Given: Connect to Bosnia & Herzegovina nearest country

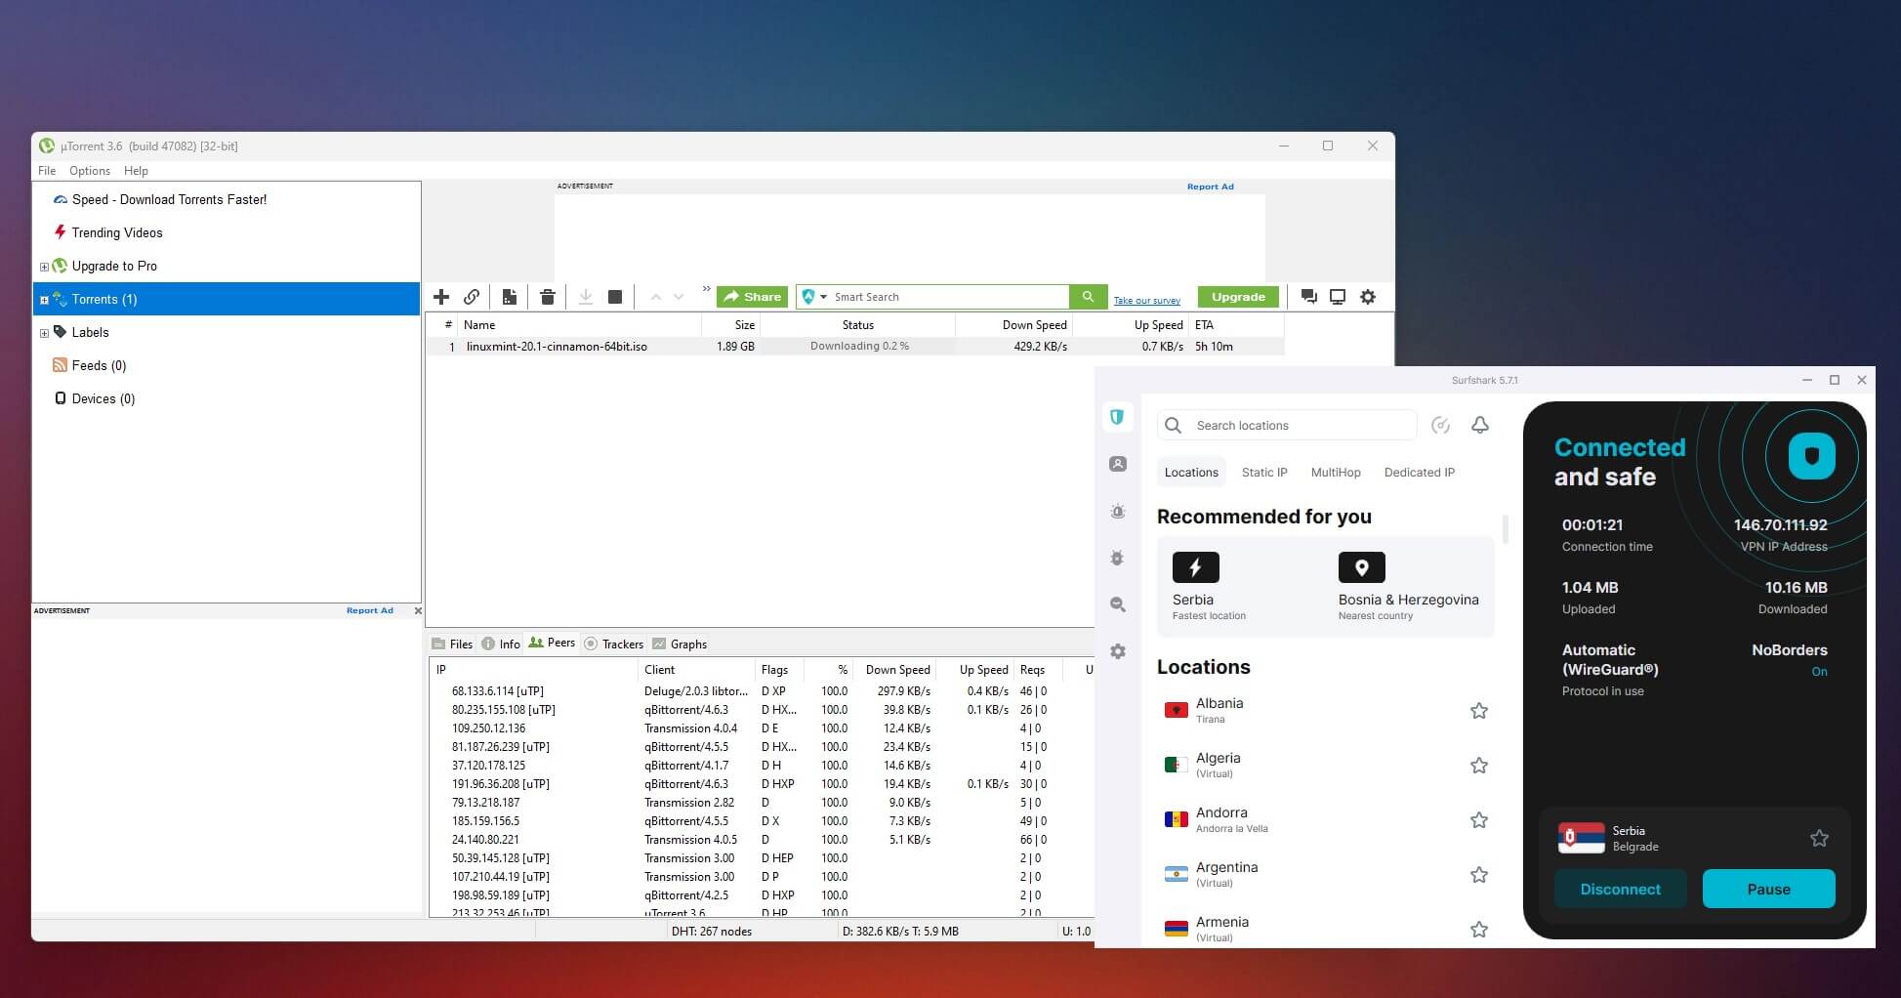Looking at the screenshot, I should [x=1409, y=586].
